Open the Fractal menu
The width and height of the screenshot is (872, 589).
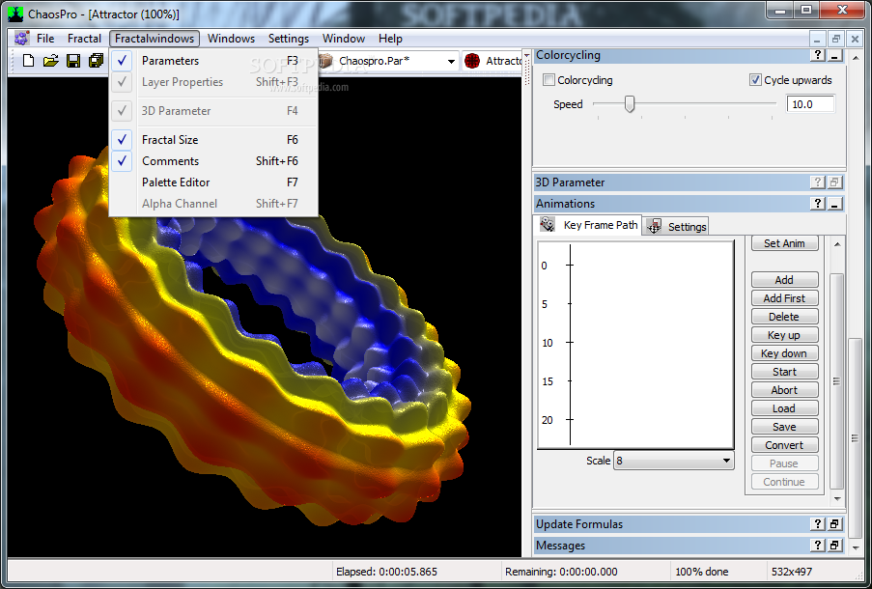click(85, 39)
